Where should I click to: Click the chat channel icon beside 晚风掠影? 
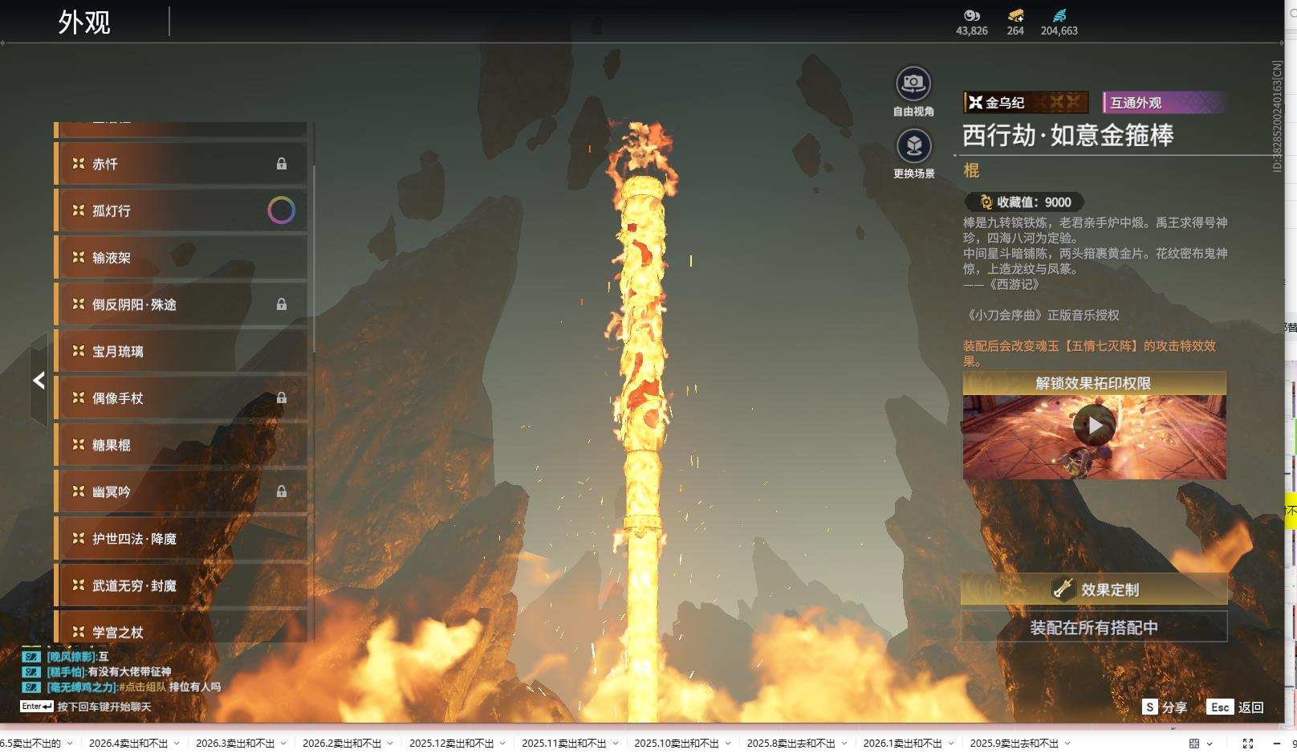tap(31, 656)
